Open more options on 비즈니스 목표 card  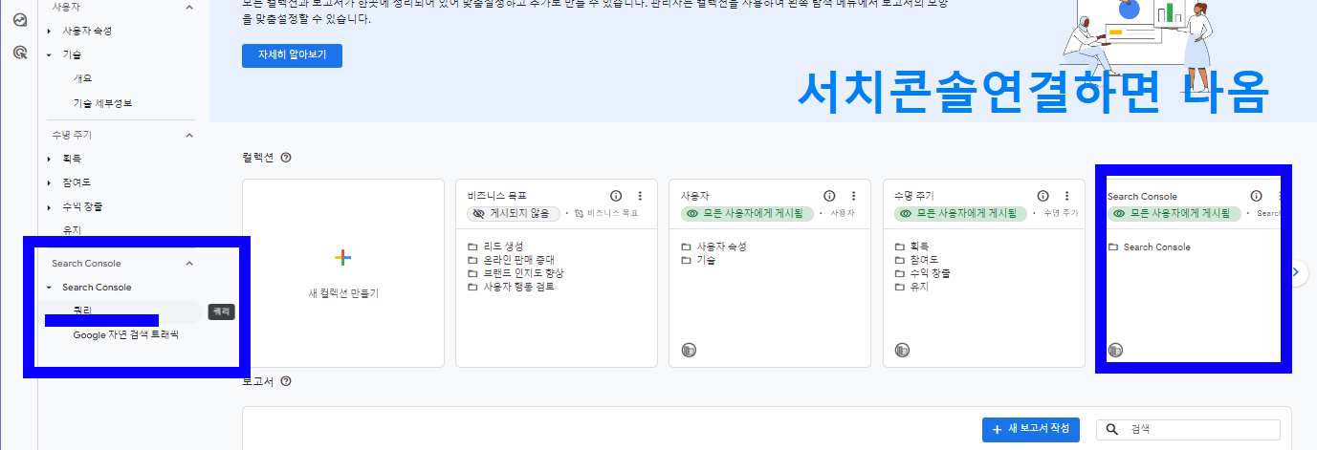[x=640, y=195]
